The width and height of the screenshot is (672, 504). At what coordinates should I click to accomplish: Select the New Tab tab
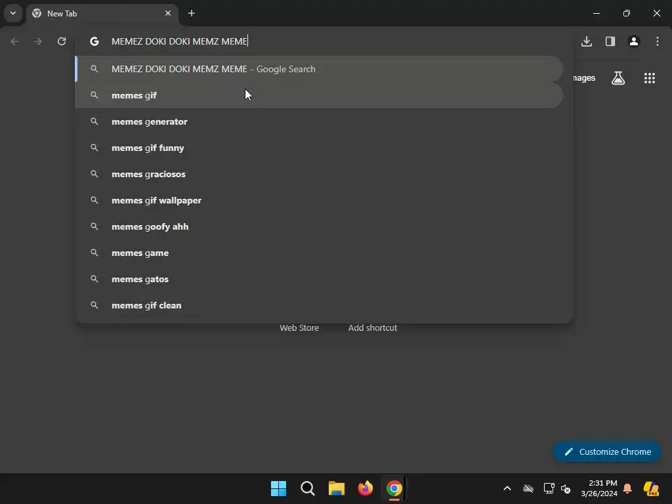coord(102,14)
